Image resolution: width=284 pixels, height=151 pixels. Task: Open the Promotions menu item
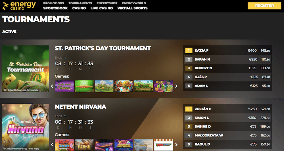pos(53,3)
